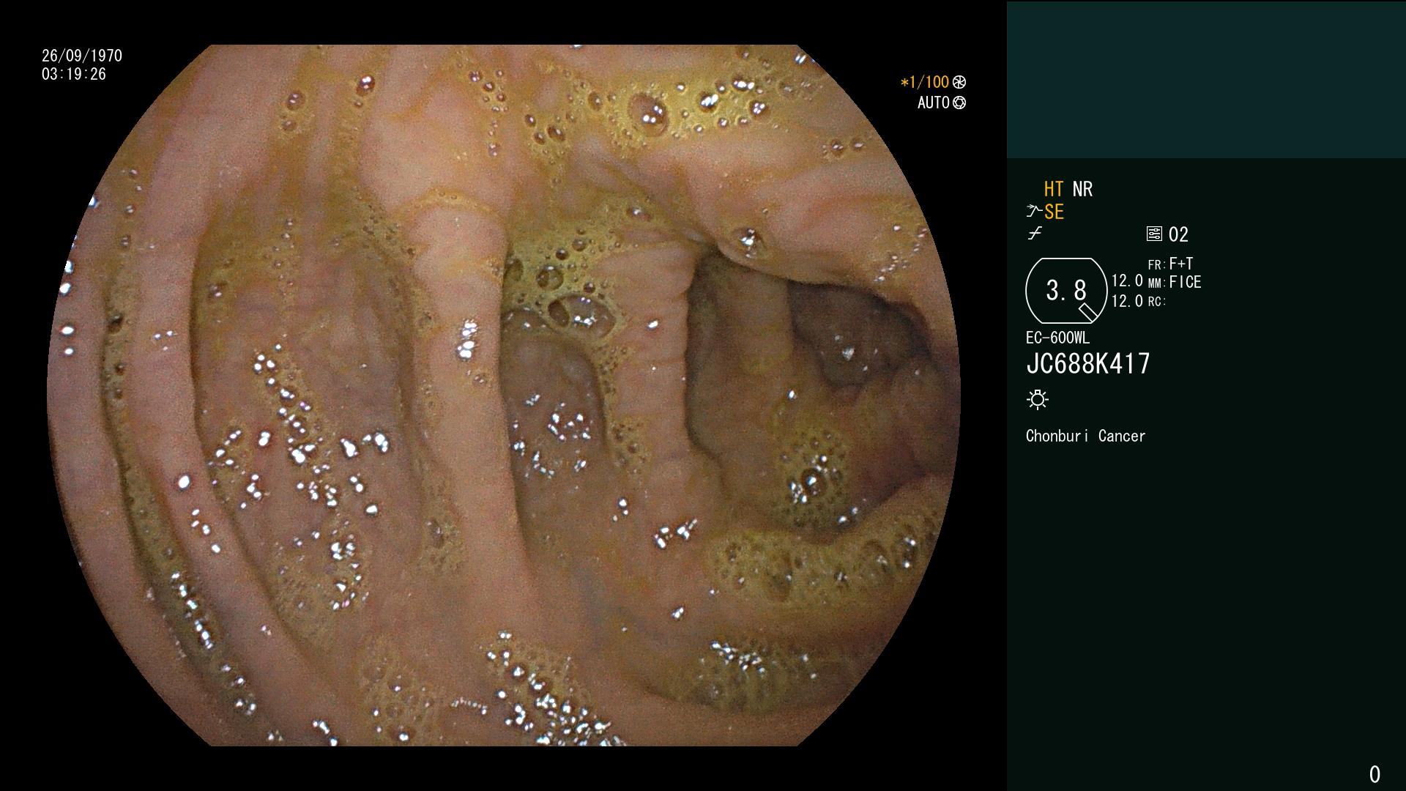Click the MM: FICE setting
The width and height of the screenshot is (1406, 791).
click(x=1175, y=282)
